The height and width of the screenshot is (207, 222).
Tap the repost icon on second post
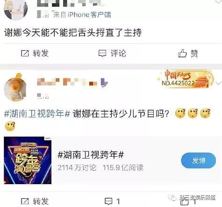click(x=25, y=201)
